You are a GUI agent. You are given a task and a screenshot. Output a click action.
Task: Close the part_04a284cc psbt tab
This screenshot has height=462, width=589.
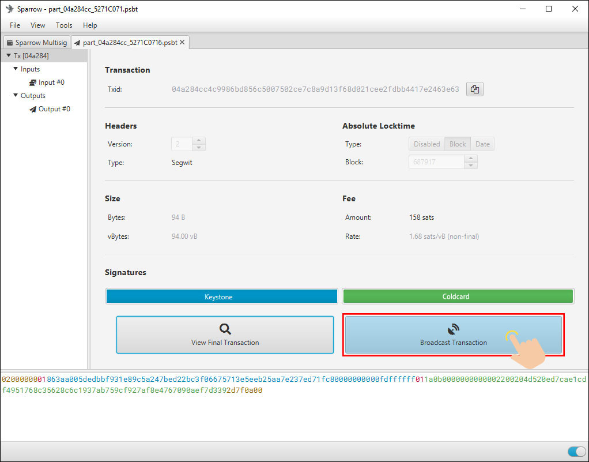point(183,42)
